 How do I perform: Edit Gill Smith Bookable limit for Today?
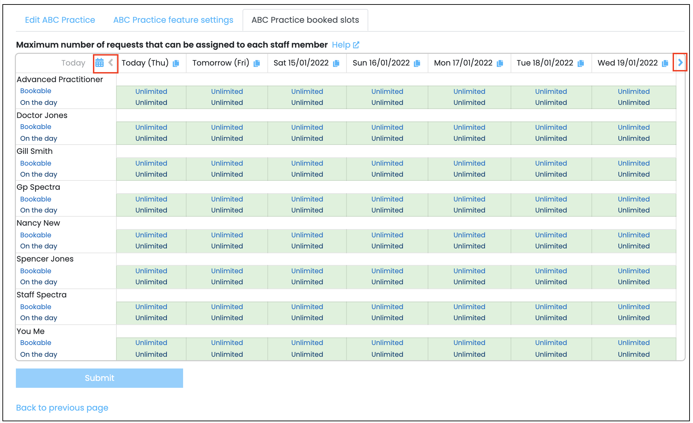tap(151, 163)
